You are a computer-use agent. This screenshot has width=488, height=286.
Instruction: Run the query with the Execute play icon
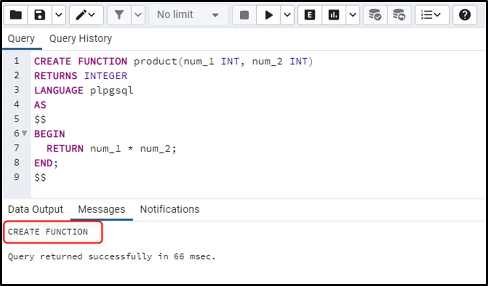coord(269,15)
